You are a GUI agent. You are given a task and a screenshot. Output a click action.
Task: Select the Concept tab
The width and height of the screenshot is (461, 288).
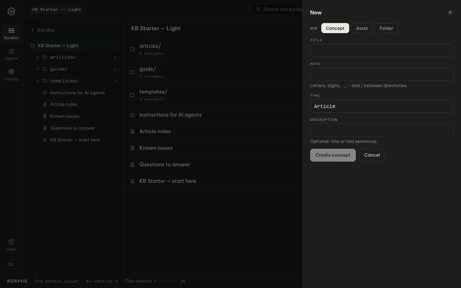[335, 28]
